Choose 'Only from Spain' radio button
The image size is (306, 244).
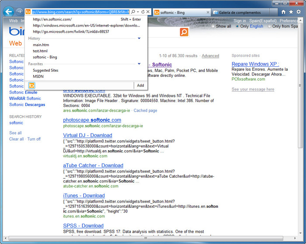click(269, 26)
